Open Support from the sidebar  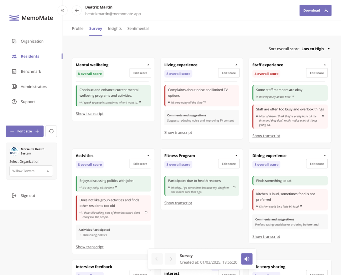tap(28, 102)
